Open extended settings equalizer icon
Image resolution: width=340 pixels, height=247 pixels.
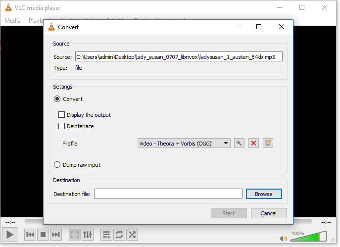[87, 234]
